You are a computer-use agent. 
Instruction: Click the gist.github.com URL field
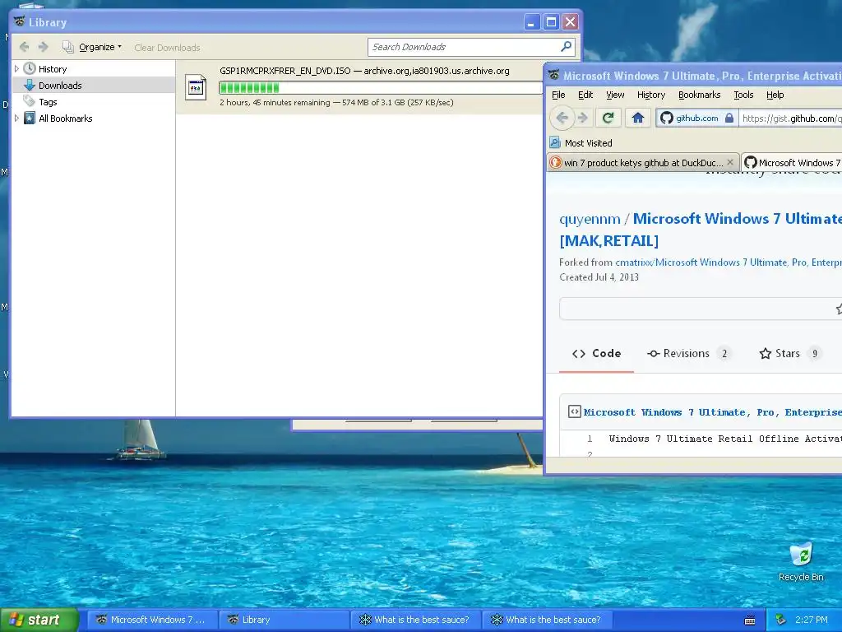click(x=790, y=118)
